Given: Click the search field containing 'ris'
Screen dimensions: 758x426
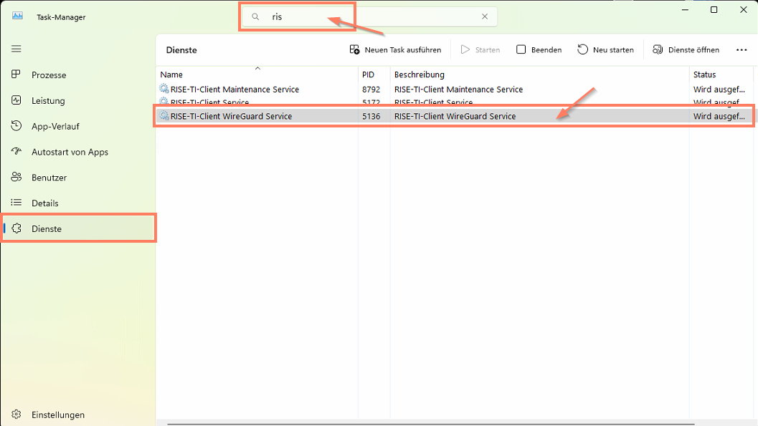Looking at the screenshot, I should point(369,16).
